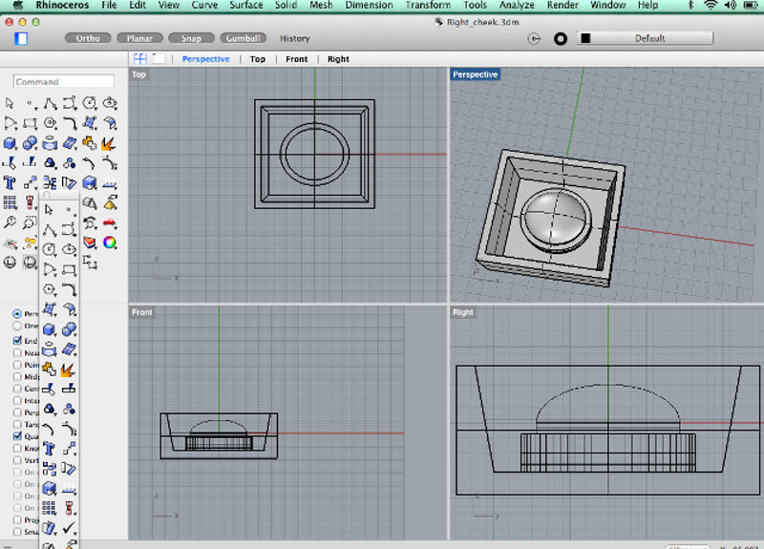Screen dimensions: 764x549
Task: Click the Explode icon in docked left toolbar
Action: (109, 144)
